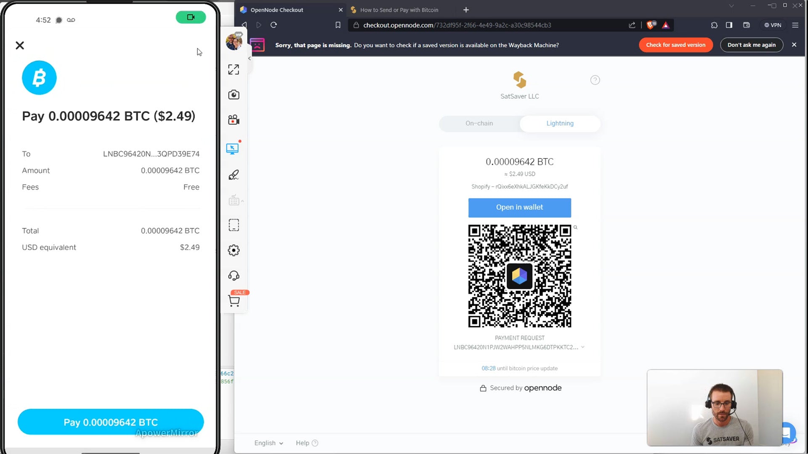
Task: Click the help question mark near SatSaver logo
Action: (595, 80)
